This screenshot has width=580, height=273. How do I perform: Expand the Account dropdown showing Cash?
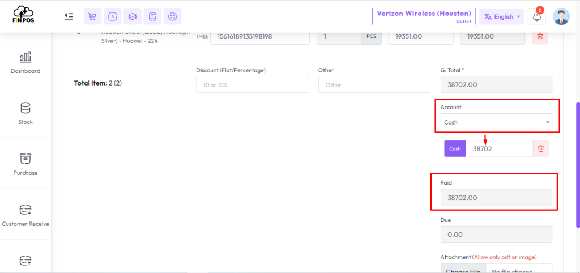pos(496,122)
